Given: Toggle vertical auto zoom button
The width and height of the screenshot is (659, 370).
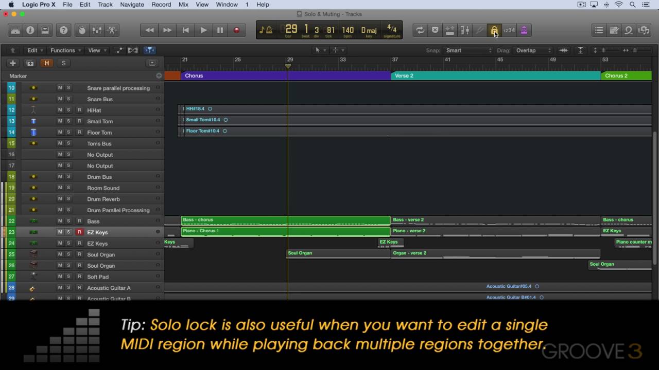Looking at the screenshot, I should (x=580, y=50).
